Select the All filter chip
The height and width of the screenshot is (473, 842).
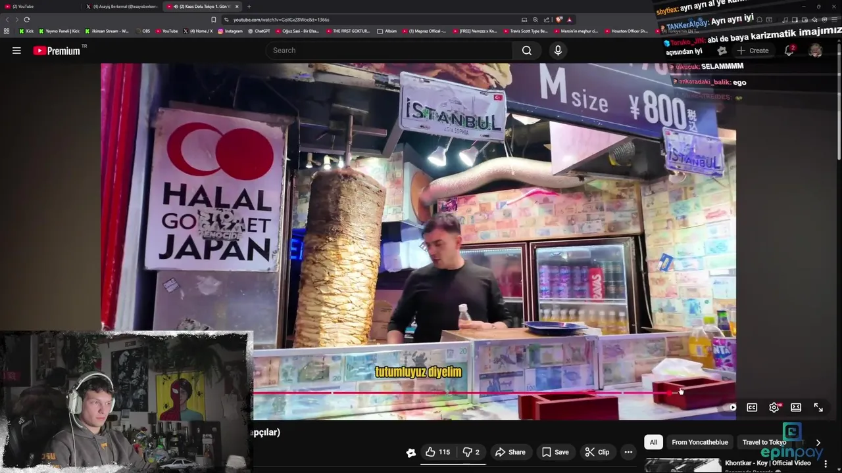point(653,442)
